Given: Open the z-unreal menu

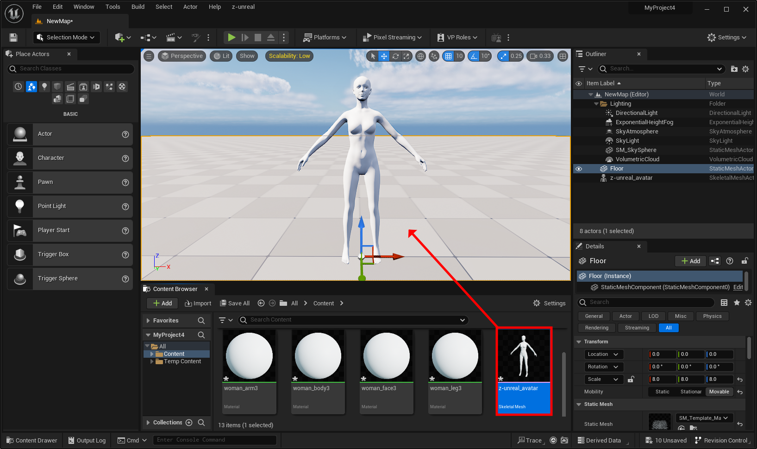Looking at the screenshot, I should point(243,7).
